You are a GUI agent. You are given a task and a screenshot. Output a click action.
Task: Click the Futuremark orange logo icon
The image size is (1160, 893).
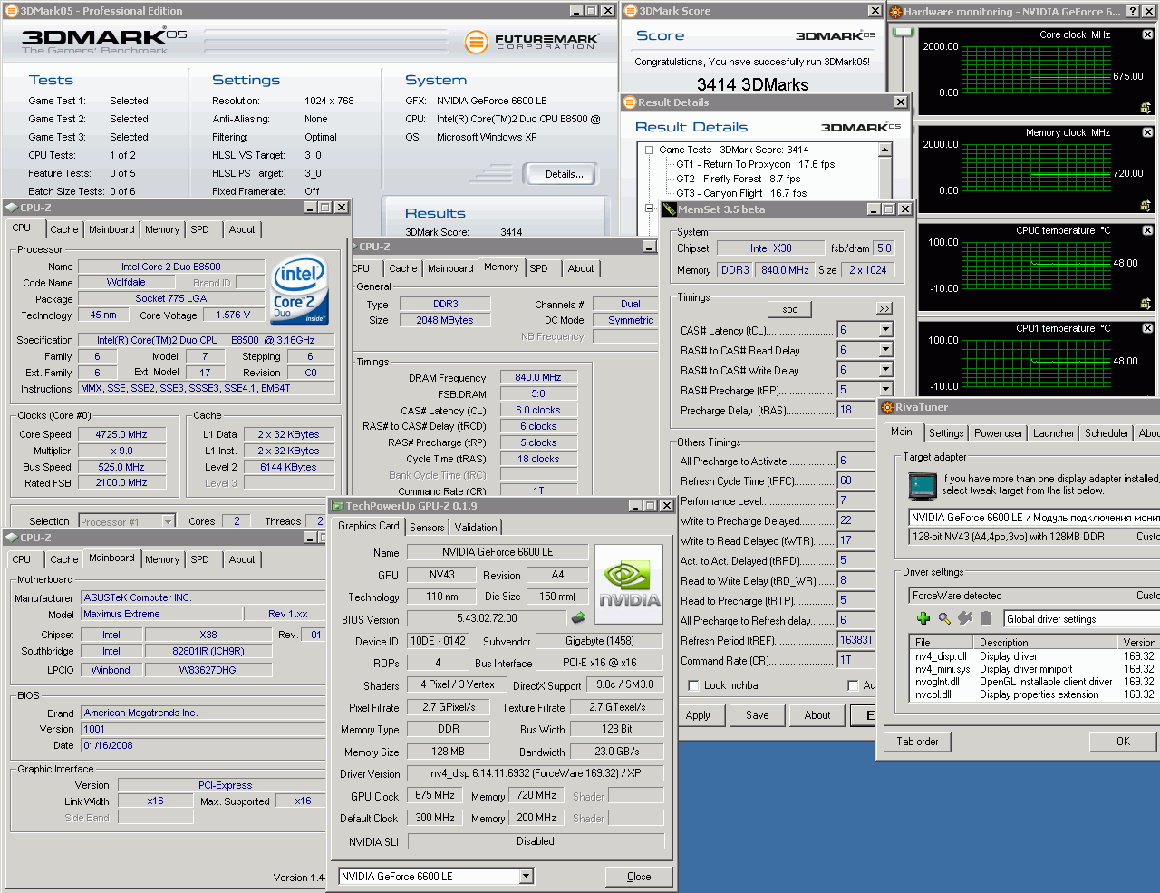pyautogui.click(x=476, y=42)
